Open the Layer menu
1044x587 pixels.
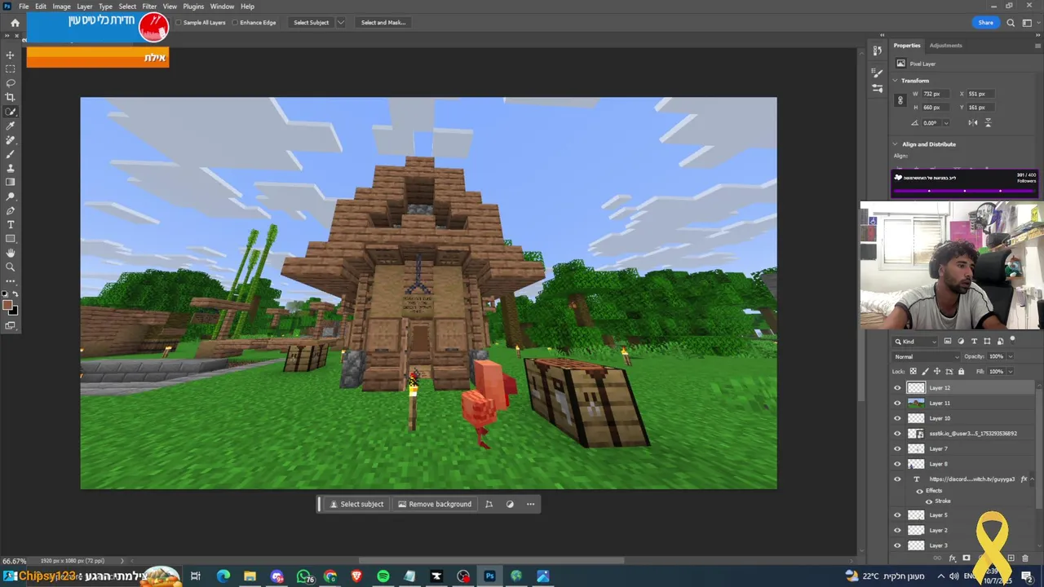85,7
